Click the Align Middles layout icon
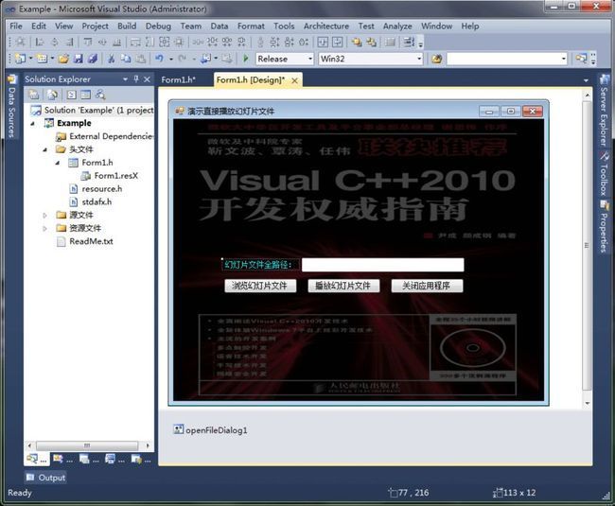Viewport: 615px width, 506px height. 102,42
